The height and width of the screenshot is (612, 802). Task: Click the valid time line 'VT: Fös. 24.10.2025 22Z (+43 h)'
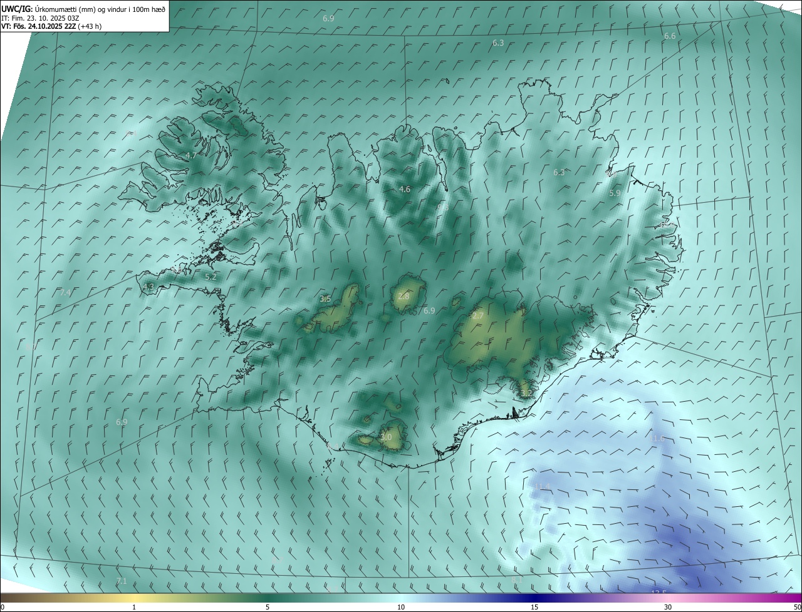click(x=51, y=26)
